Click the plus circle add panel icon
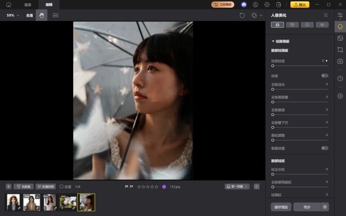The width and height of the screenshot is (346, 216). [x=340, y=96]
